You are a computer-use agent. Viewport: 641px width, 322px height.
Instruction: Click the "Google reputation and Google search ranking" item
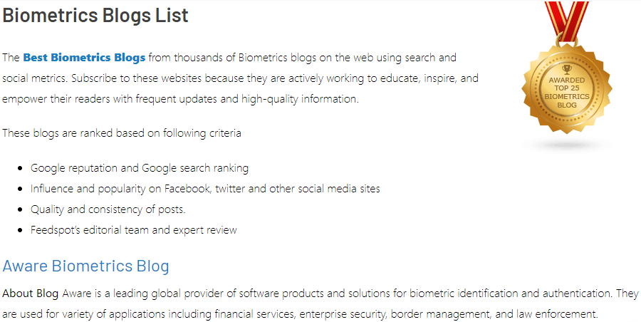140,168
